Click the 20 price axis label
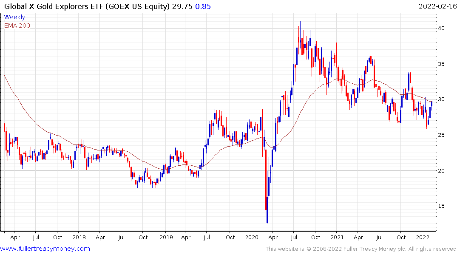Image resolution: width=457 pixels, height=255 pixels. point(441,170)
